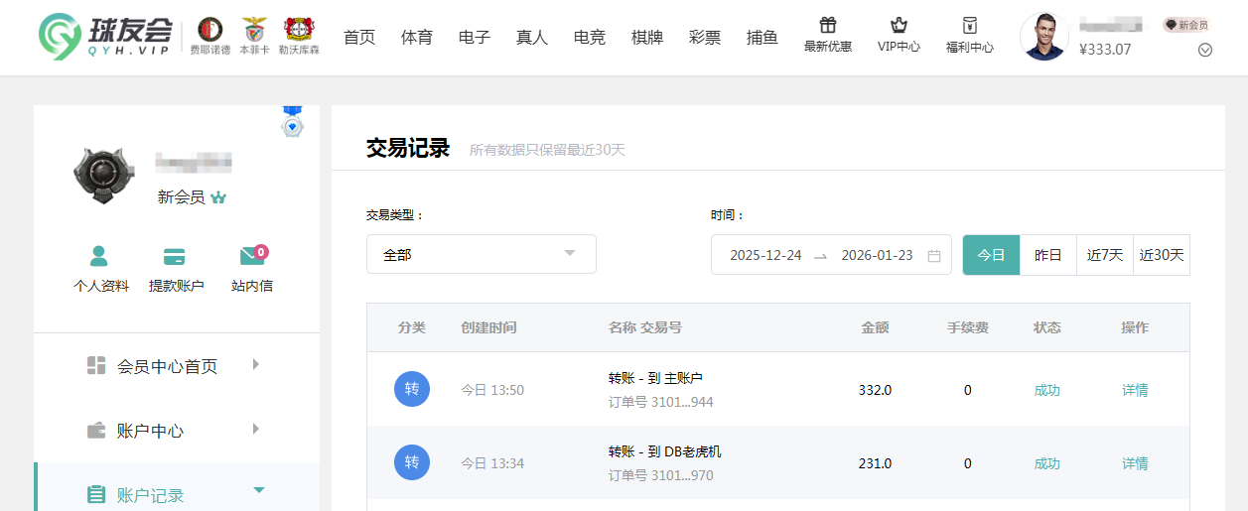Click the 今日 13:34 timestamp
This screenshot has height=511, width=1248.
pos(492,463)
